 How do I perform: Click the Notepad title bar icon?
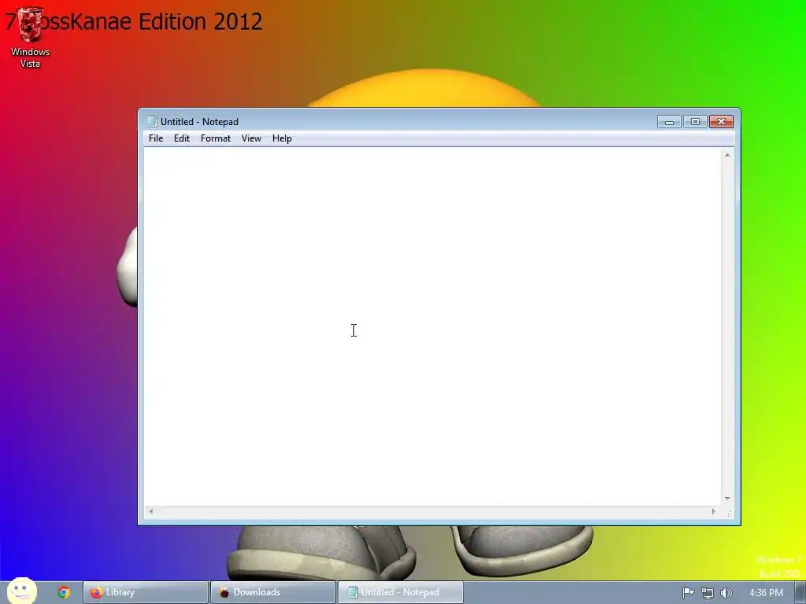tap(152, 121)
